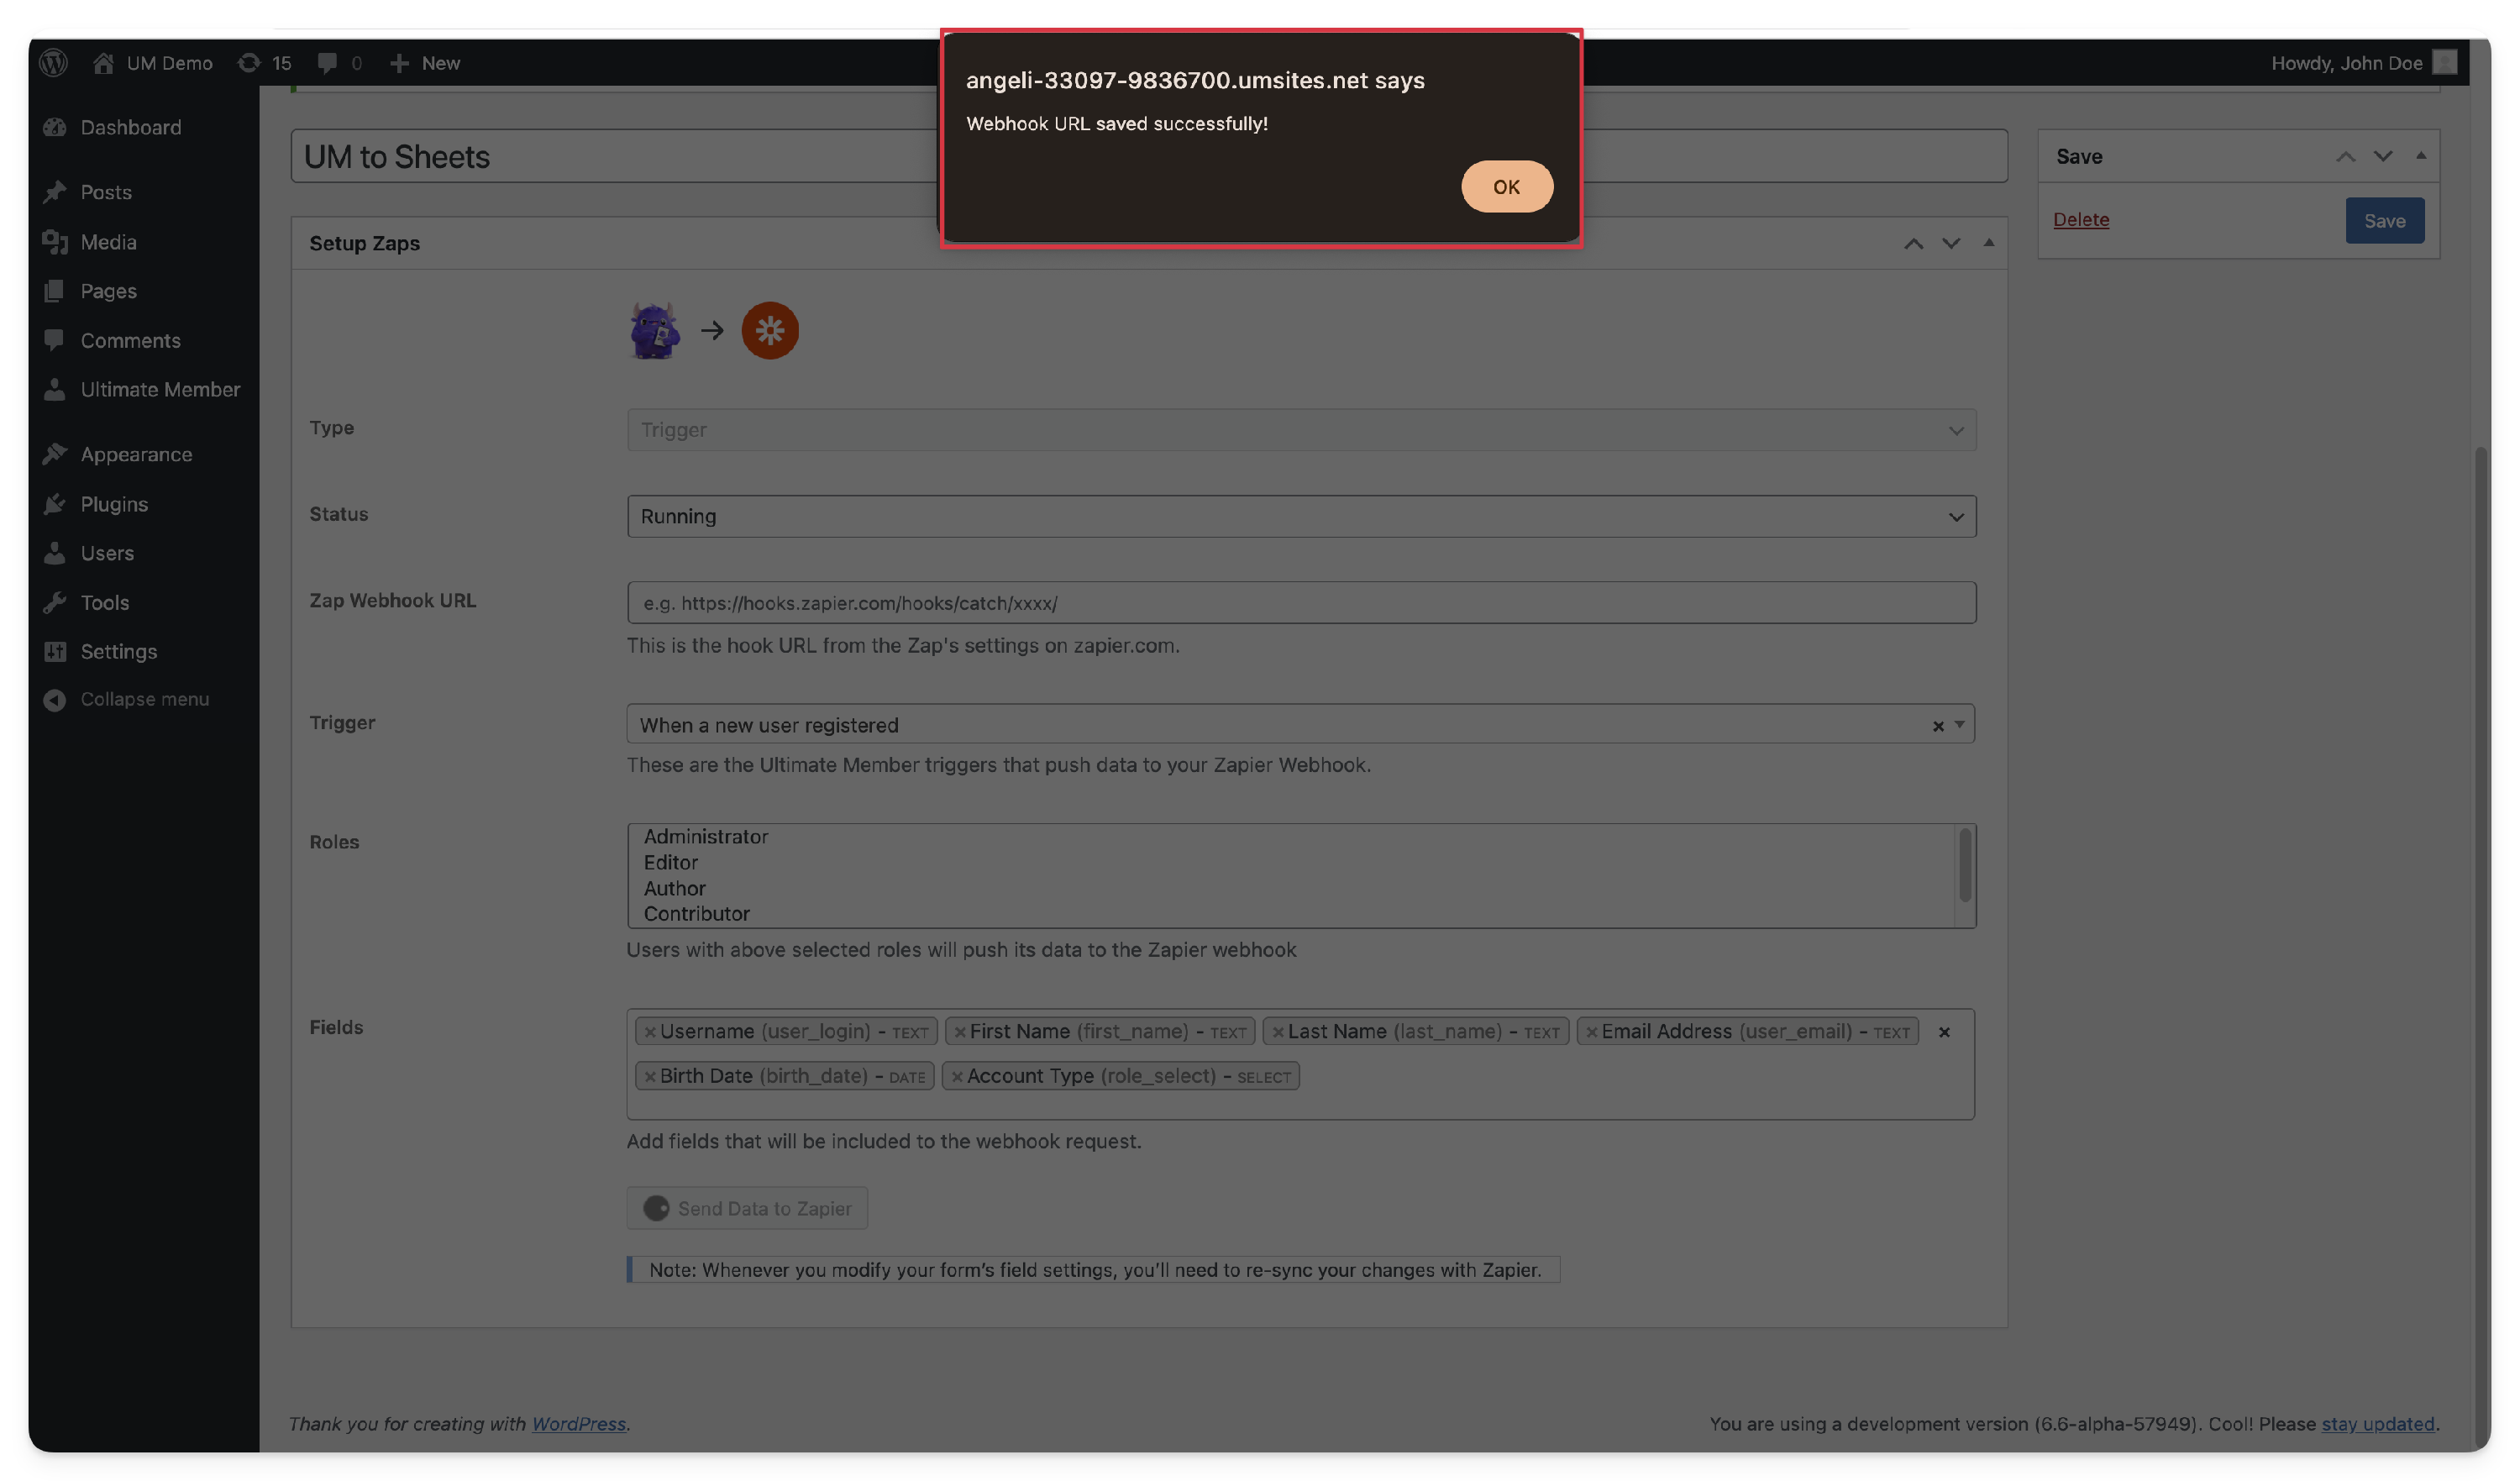Remove the Account Type field tag
The height and width of the screenshot is (1481, 2520).
[x=957, y=1077]
